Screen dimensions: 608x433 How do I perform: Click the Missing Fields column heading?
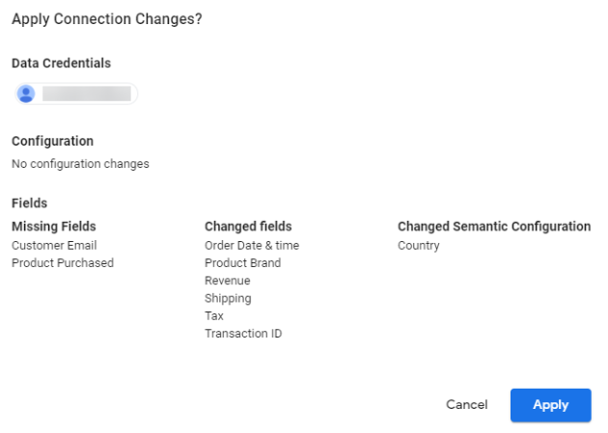pos(54,227)
